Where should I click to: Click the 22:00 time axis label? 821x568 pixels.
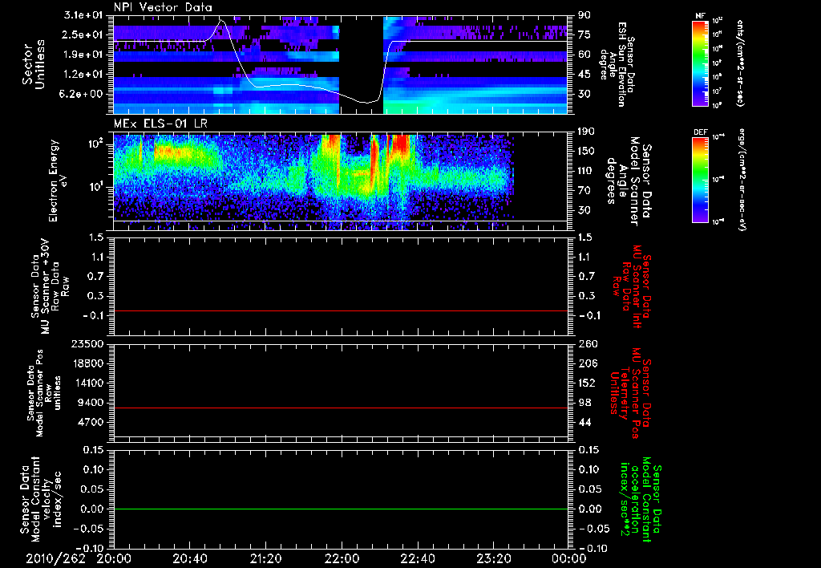[x=342, y=558]
